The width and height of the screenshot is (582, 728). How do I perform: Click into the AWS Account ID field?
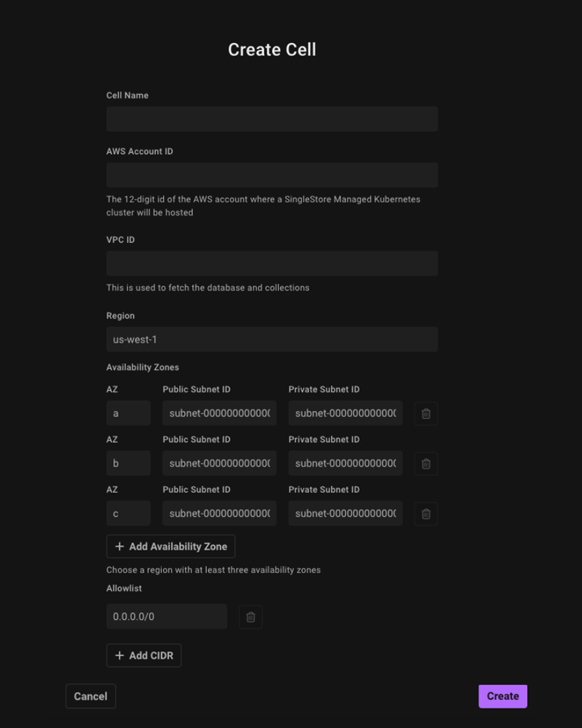pyautogui.click(x=272, y=175)
